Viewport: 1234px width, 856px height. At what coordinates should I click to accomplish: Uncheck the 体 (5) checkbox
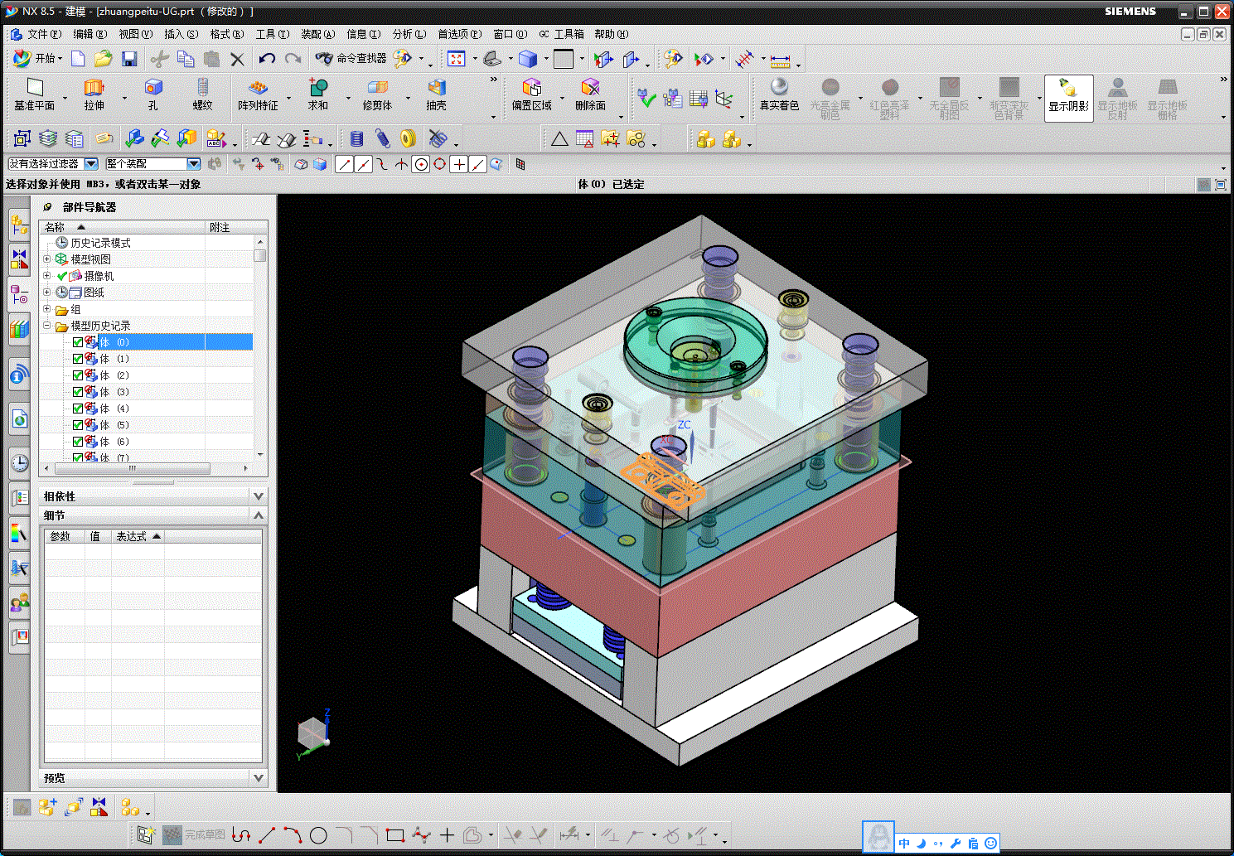pos(78,425)
